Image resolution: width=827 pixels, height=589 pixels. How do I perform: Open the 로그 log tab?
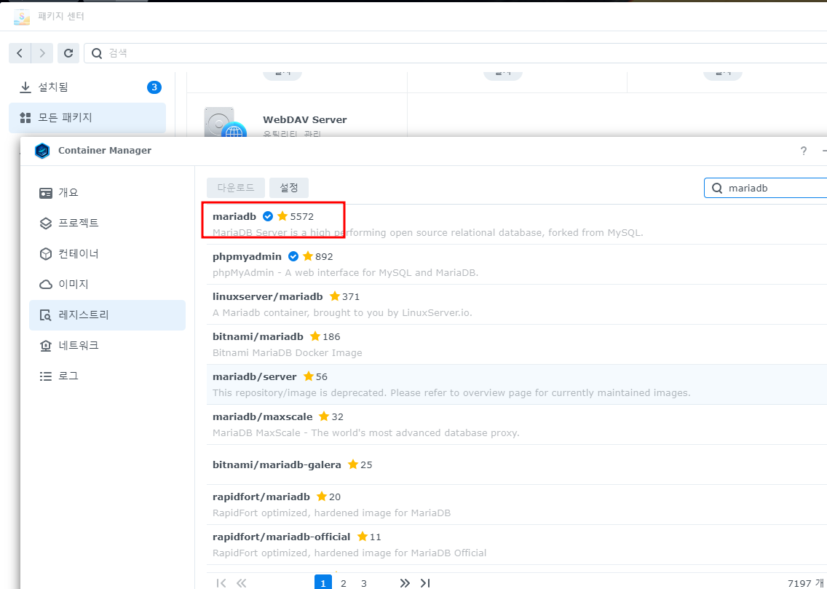coord(107,376)
